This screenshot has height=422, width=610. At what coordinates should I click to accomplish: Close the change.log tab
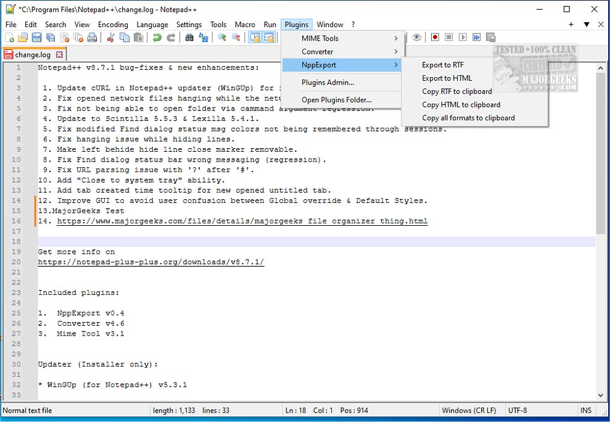[59, 54]
